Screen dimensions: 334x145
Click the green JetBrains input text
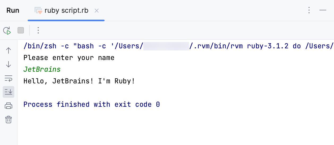[42, 70]
